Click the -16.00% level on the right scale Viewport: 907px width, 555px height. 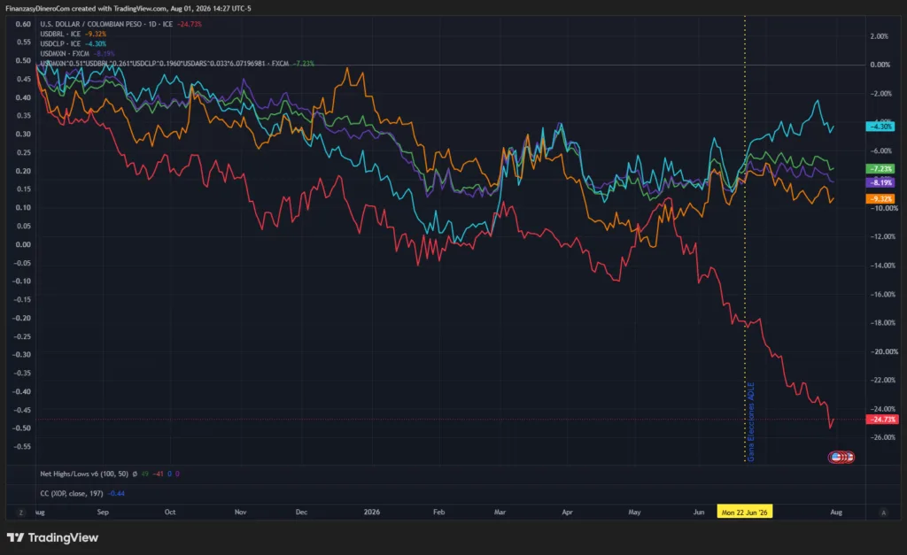883,294
